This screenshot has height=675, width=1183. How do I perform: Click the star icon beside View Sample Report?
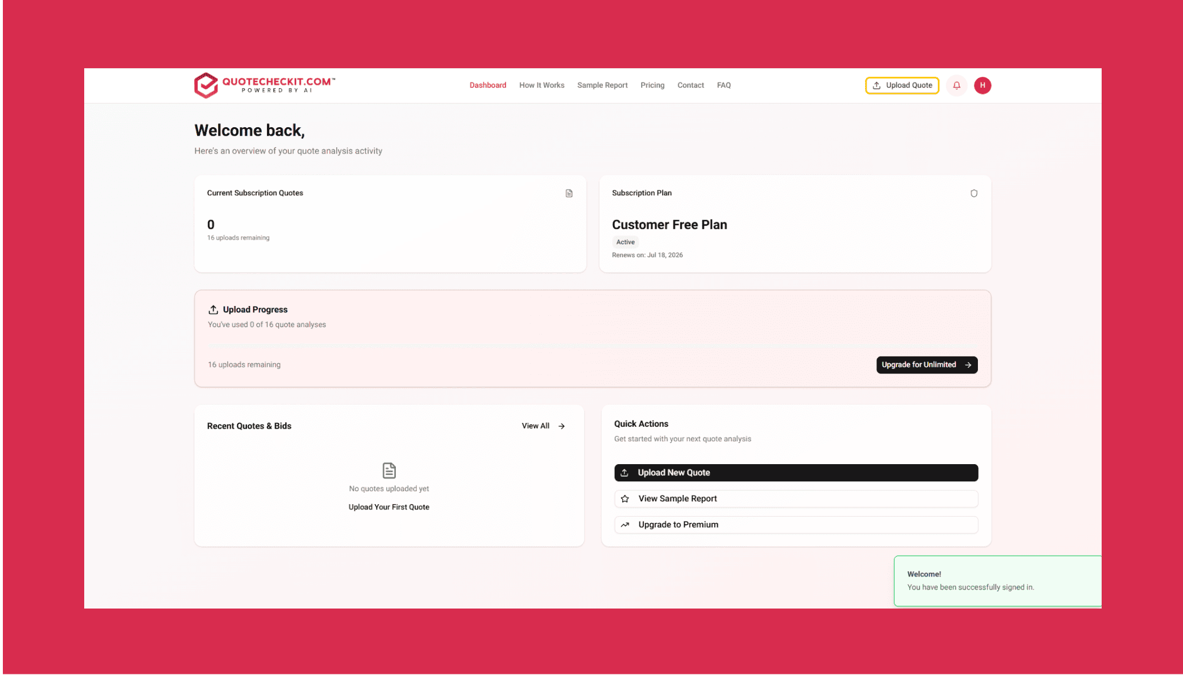(x=625, y=499)
